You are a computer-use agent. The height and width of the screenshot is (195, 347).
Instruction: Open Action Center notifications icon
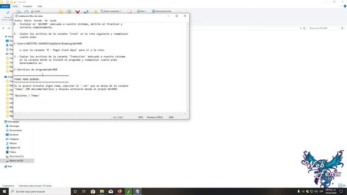tap(341, 191)
